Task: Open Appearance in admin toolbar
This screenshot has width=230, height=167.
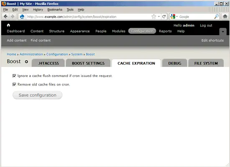Action: pyautogui.click(x=80, y=31)
